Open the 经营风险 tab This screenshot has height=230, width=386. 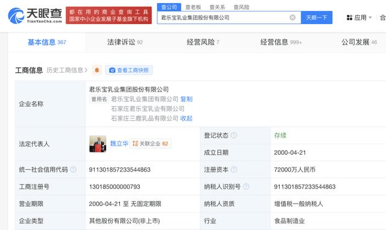point(203,42)
